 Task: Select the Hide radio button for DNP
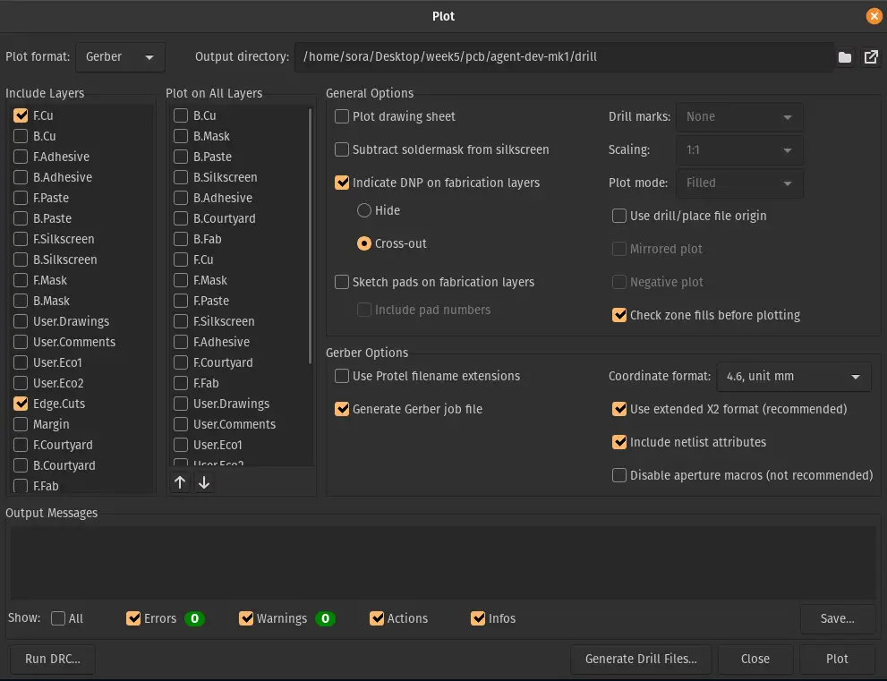tap(364, 210)
